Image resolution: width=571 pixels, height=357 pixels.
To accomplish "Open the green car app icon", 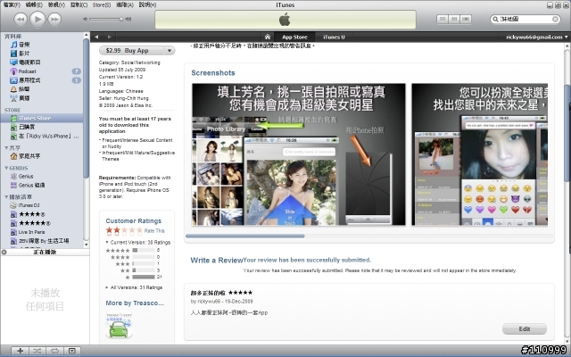I will pos(119,325).
